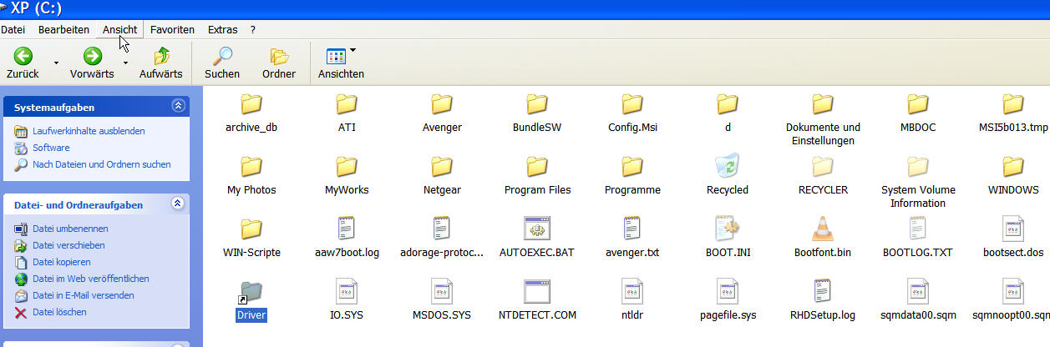Select the Netgear folder icon
Screen dimensions: 1050x347
click(x=442, y=166)
